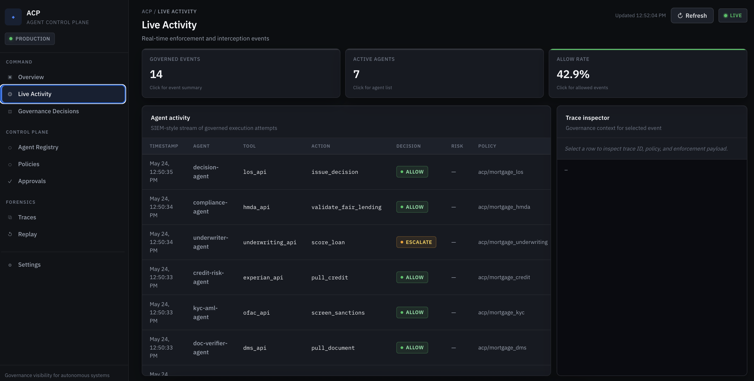Click ALLOW badge for validate_fair_lending row
Screen dimensions: 754x381
pyautogui.click(x=412, y=207)
